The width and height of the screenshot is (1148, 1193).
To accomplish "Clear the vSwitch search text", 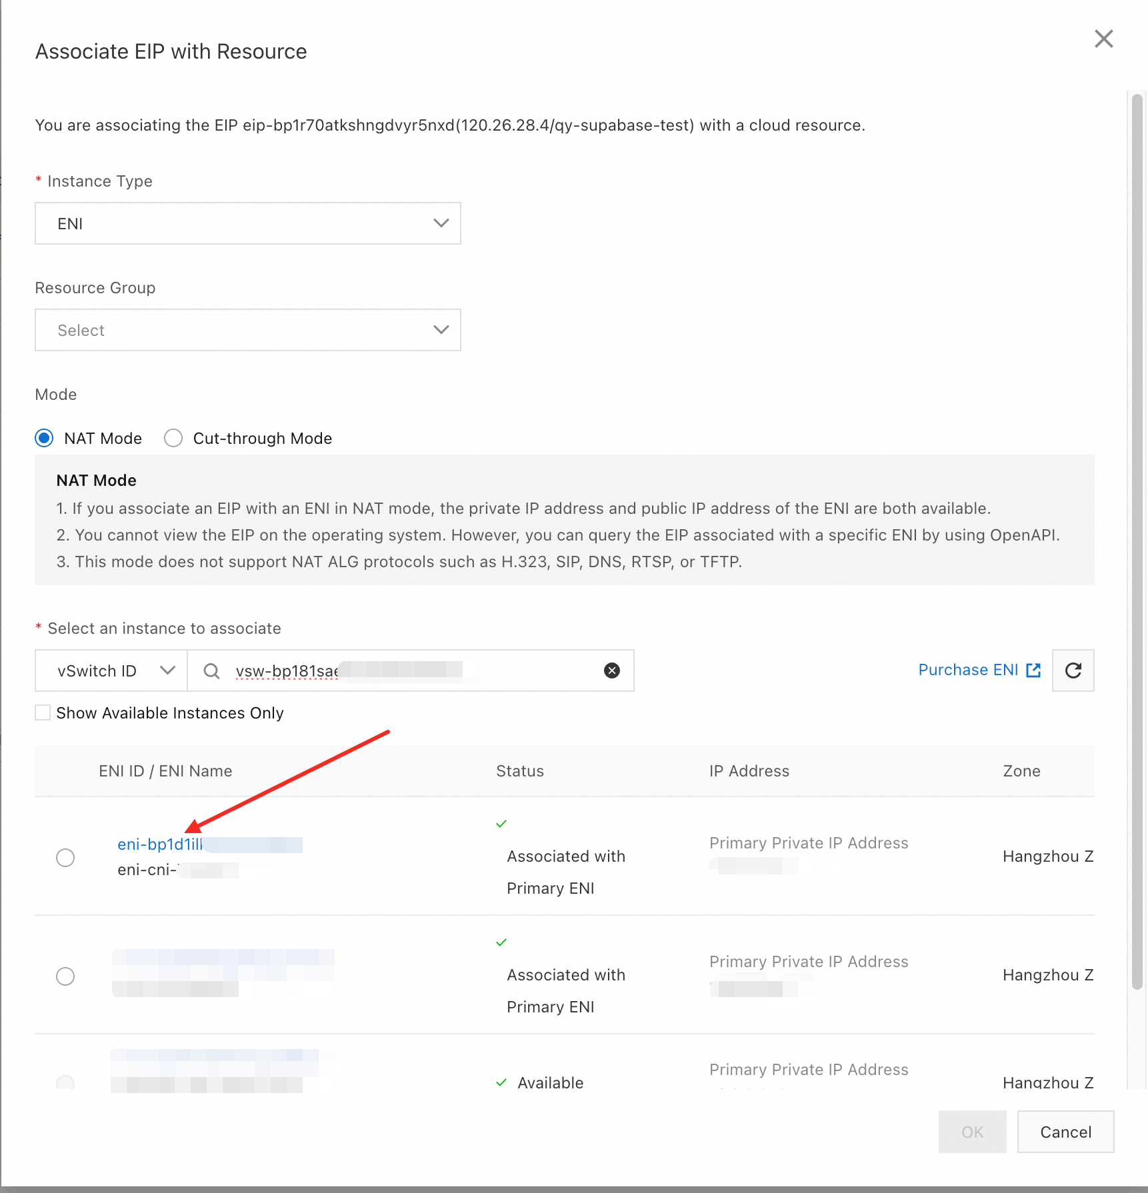I will coord(611,670).
